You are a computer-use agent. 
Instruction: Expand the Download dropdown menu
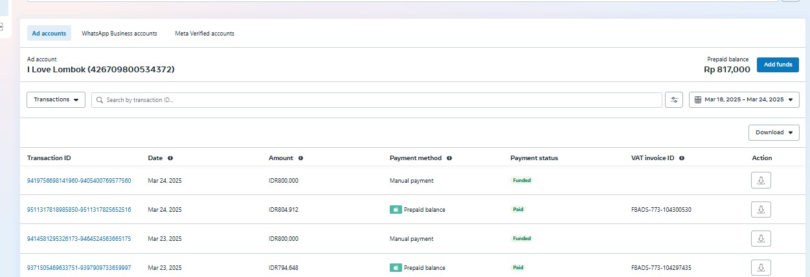[x=774, y=132]
